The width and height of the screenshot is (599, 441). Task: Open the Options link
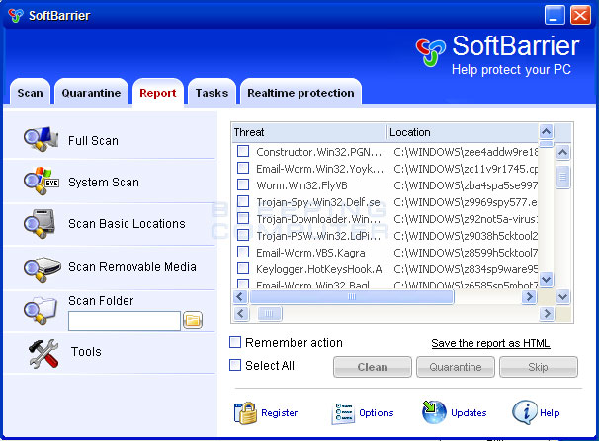[x=377, y=413]
